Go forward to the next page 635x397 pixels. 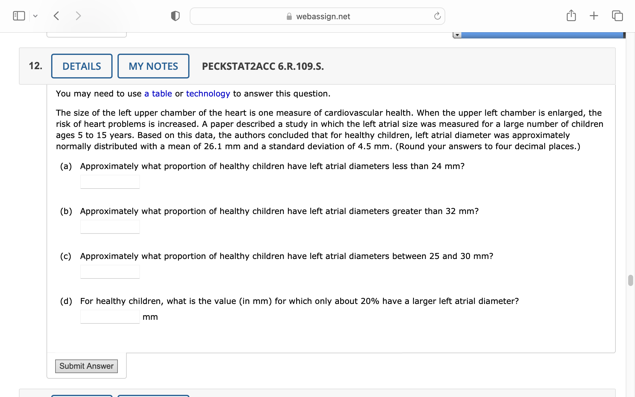point(78,16)
